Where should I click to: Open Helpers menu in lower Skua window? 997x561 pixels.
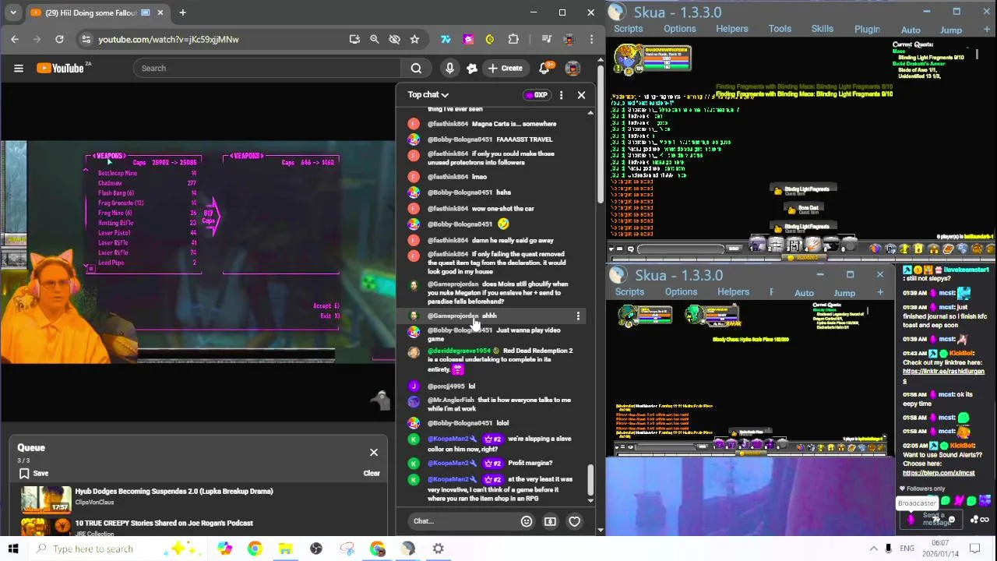[733, 292]
